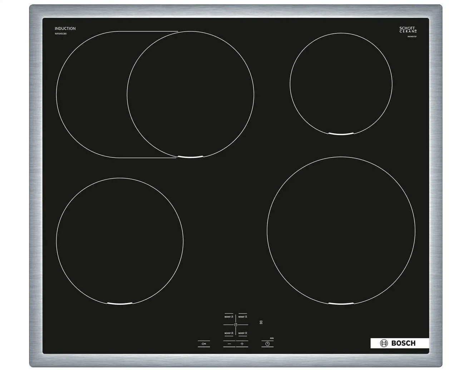Tap the power icon between BOOST buttons

point(236,325)
